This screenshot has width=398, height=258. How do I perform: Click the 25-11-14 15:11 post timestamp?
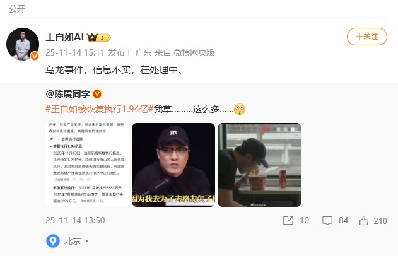pyautogui.click(x=75, y=52)
